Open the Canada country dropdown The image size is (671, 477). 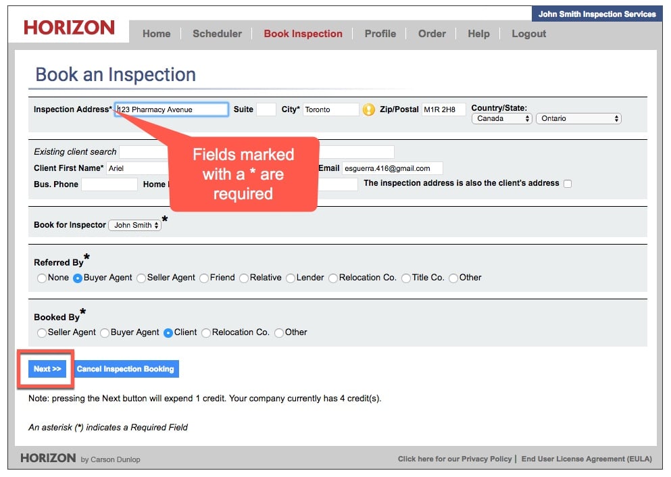pos(501,119)
